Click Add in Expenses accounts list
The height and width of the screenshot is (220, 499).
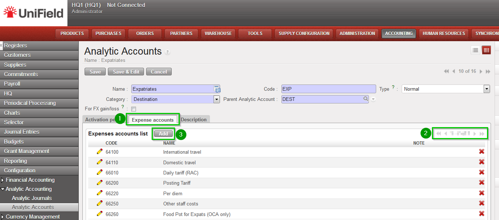coord(163,134)
